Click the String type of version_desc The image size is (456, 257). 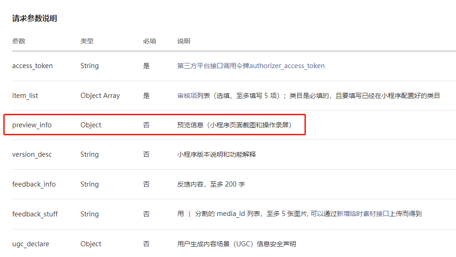(90, 154)
